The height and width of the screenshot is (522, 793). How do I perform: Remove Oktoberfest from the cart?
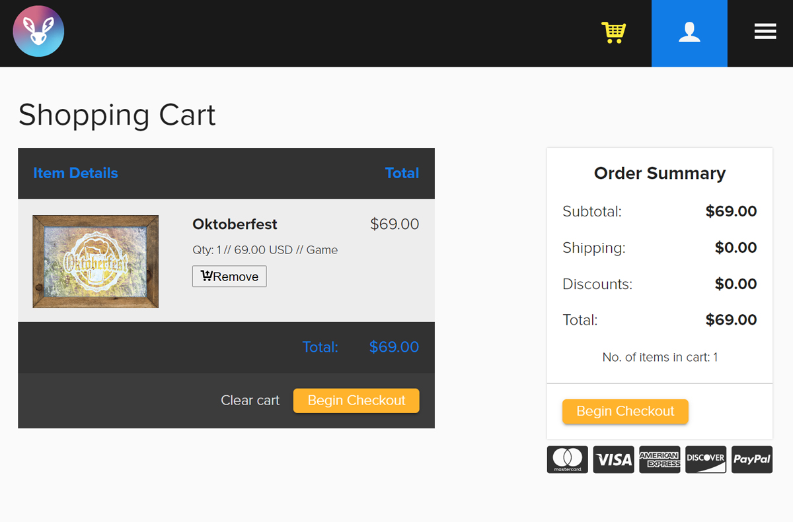229,277
